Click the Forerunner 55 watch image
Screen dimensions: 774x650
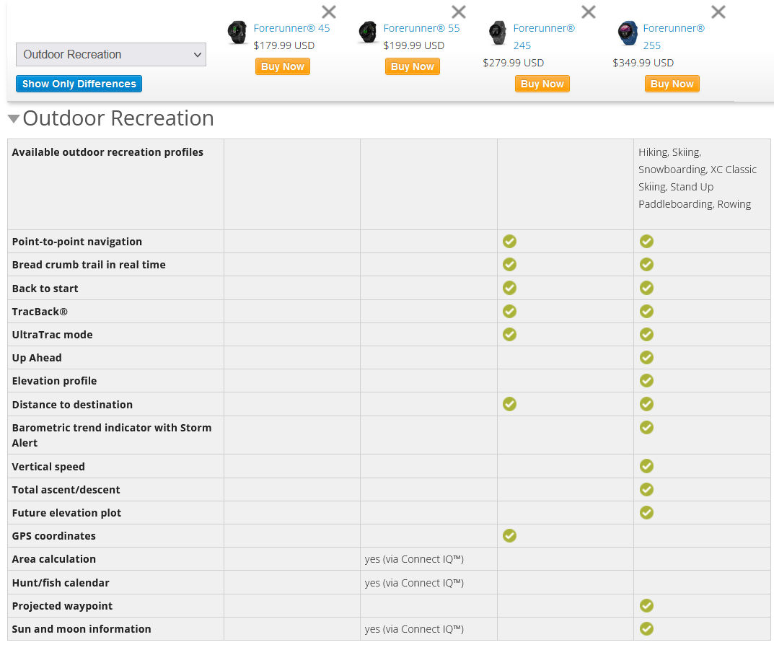click(x=367, y=33)
